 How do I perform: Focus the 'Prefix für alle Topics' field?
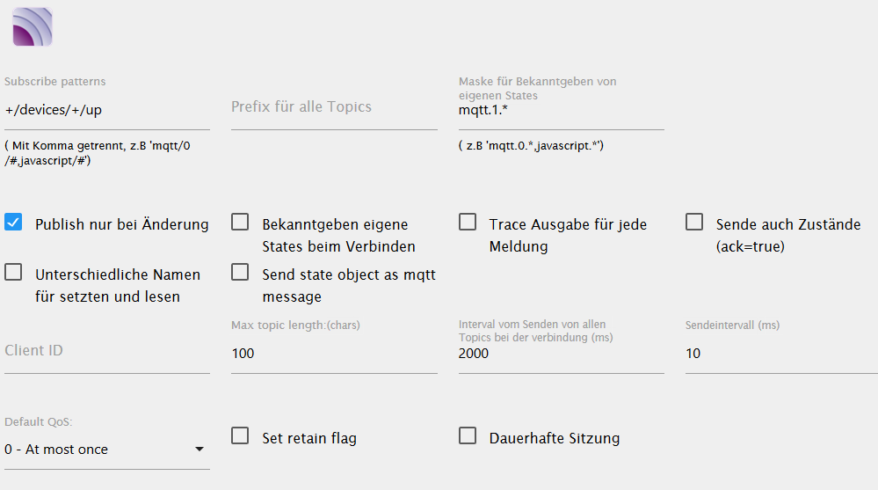[x=333, y=108]
